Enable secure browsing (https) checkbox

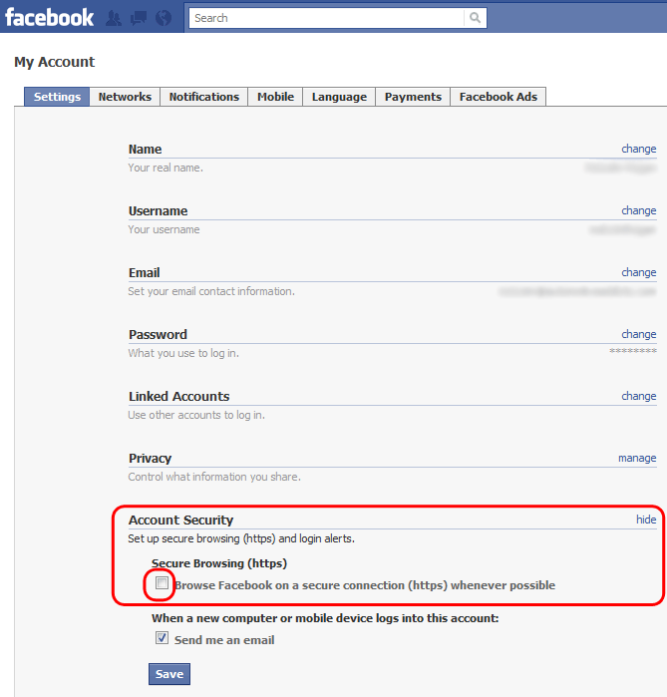click(162, 584)
